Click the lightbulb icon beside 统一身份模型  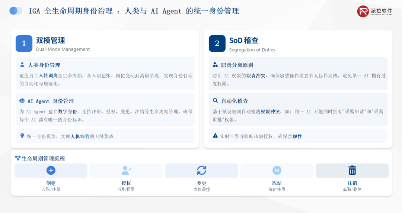[22, 136]
